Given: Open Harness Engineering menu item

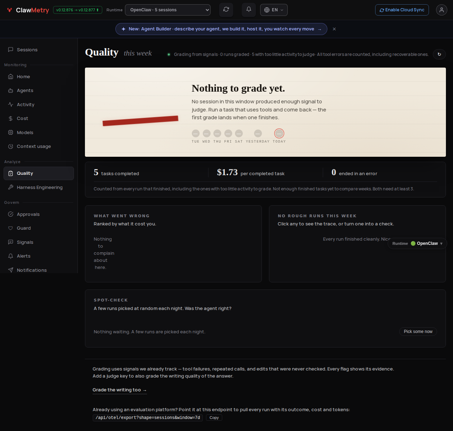Looking at the screenshot, I should click(x=39, y=188).
